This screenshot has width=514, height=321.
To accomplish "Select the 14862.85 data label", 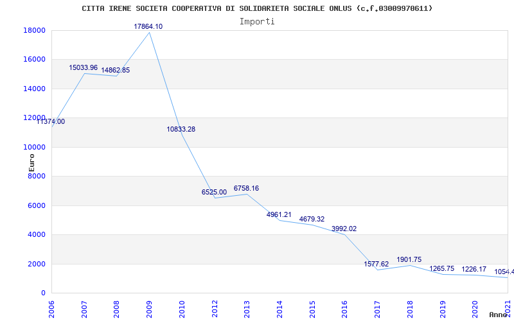I will point(116,70).
